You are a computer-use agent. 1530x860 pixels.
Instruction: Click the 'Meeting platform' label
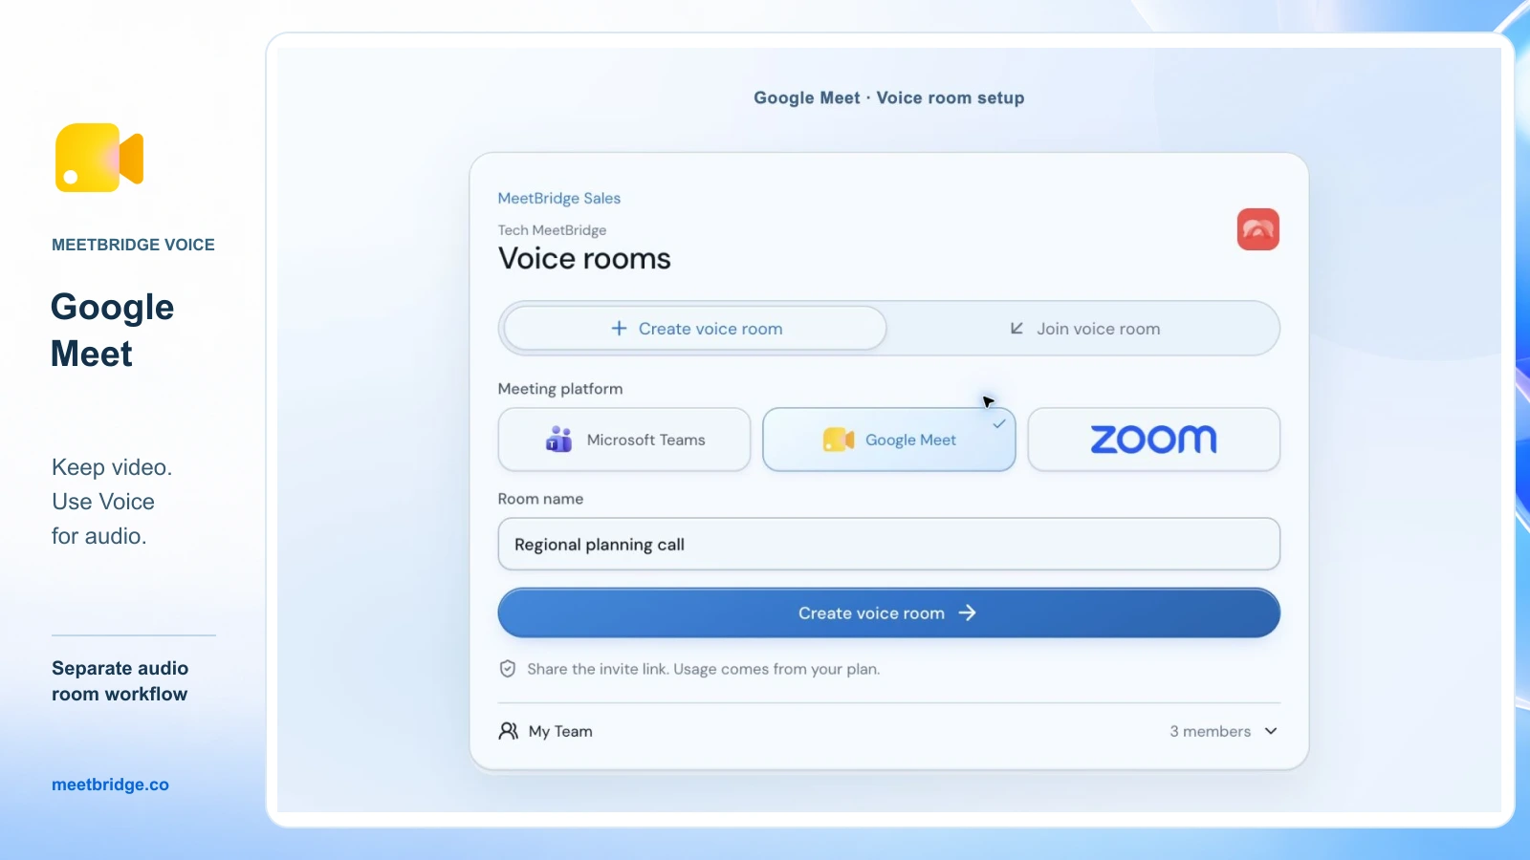click(560, 389)
